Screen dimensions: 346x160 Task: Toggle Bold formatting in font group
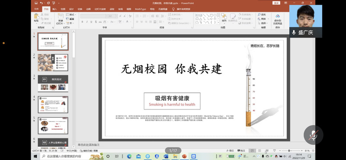click(x=82, y=22)
